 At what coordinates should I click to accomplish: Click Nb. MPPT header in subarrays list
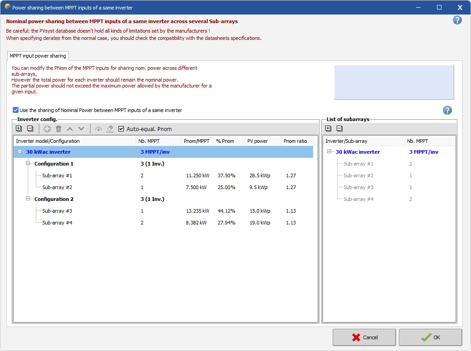click(427, 141)
